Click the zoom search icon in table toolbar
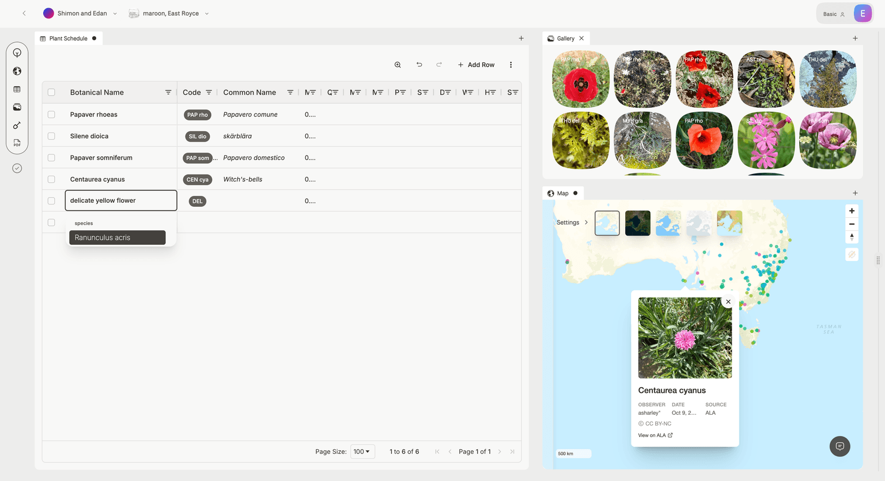Screen dimensions: 885x481 pos(398,65)
